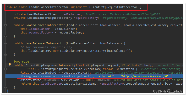Click ClientHttpRequestExecution parameter type
The width and height of the screenshot is (187, 96).
[60, 69]
